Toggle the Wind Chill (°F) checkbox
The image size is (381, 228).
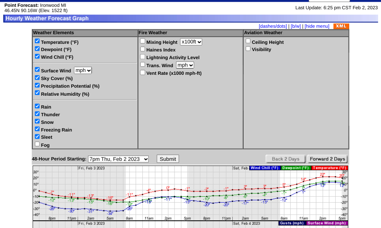[37, 56]
